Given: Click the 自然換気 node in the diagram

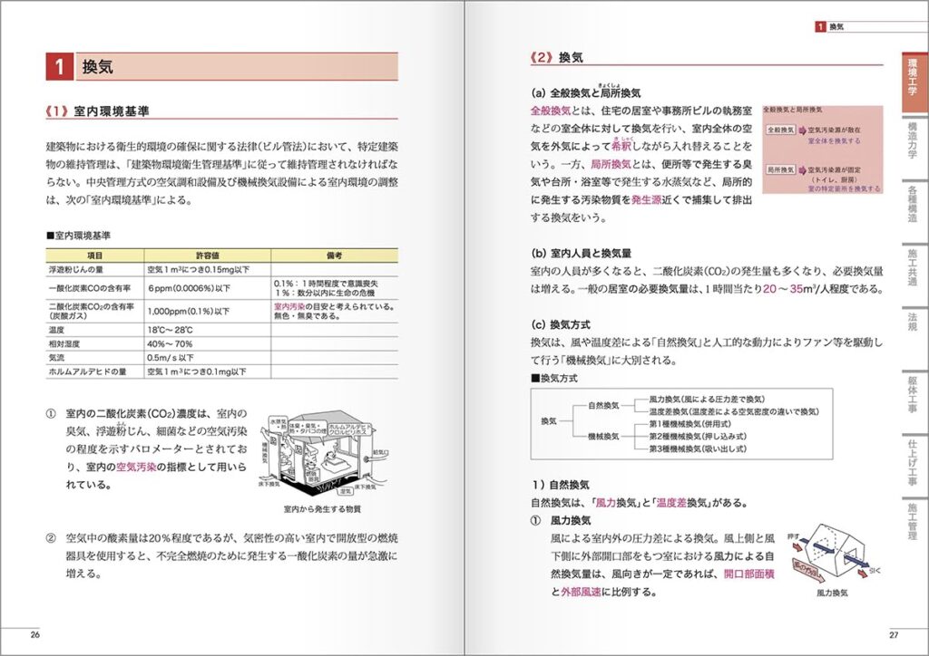Looking at the screenshot, I should coord(603,406).
